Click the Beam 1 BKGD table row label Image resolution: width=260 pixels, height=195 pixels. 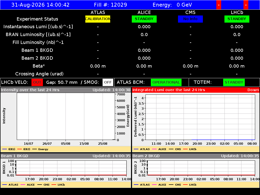click(37, 50)
